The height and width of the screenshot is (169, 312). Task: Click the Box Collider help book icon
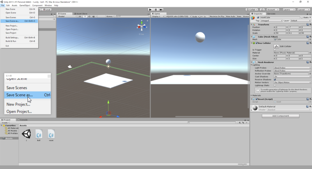pyautogui.click(x=308, y=43)
